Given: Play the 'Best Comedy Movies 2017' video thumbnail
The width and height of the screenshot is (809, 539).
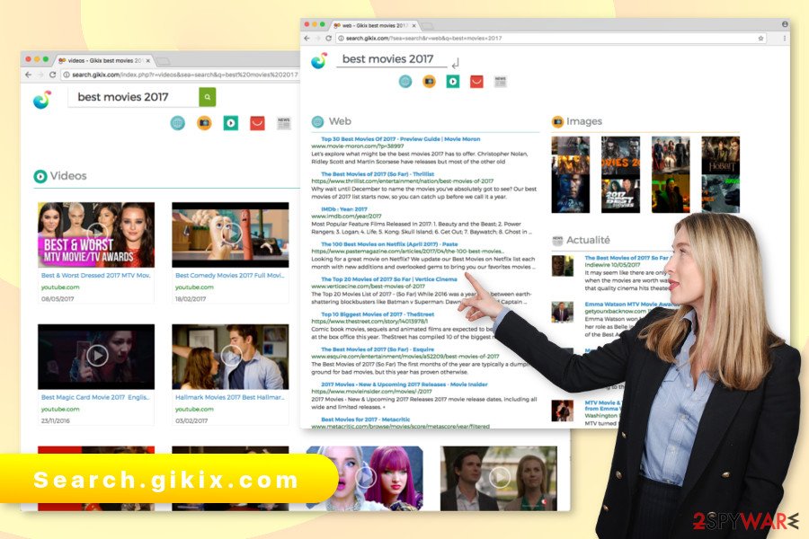Looking at the screenshot, I should tap(230, 234).
